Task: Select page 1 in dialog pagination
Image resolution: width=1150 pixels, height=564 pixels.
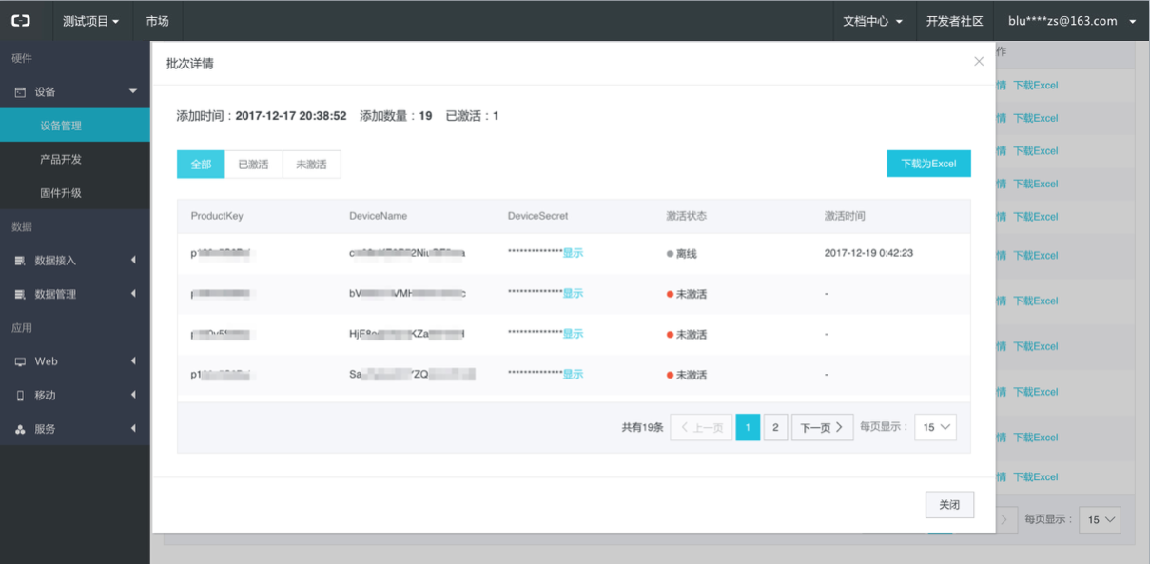Action: point(748,428)
